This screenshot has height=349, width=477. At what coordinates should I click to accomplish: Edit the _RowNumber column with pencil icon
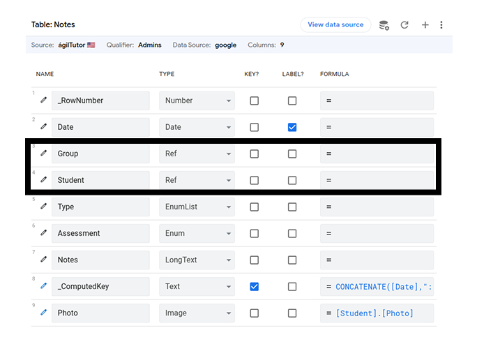tap(43, 101)
